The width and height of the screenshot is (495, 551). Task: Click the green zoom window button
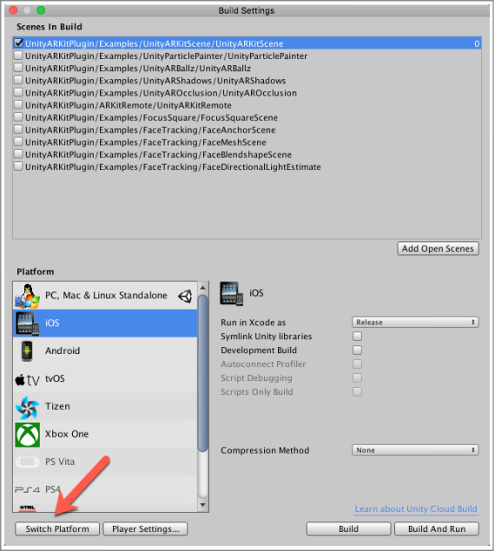tap(41, 10)
